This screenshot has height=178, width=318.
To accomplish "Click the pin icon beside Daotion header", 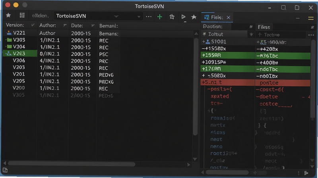I will [x=251, y=27].
